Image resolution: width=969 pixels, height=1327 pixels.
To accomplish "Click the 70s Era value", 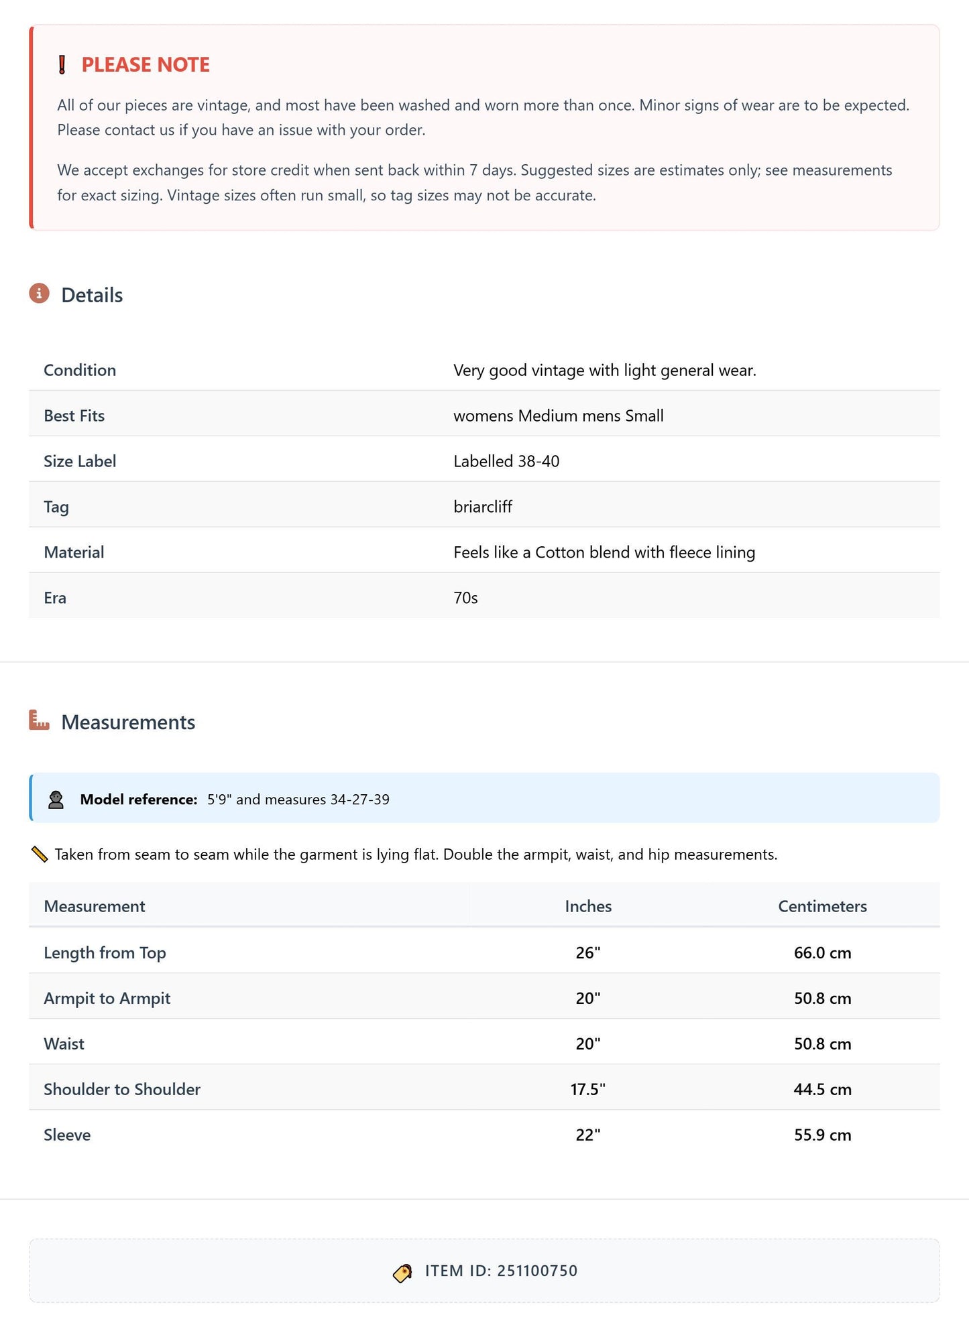I will (x=465, y=598).
